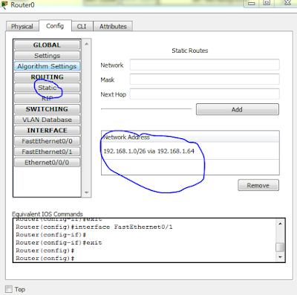The image size is (297, 295).
Task: Click the SWITCHING section header
Action: click(x=47, y=109)
